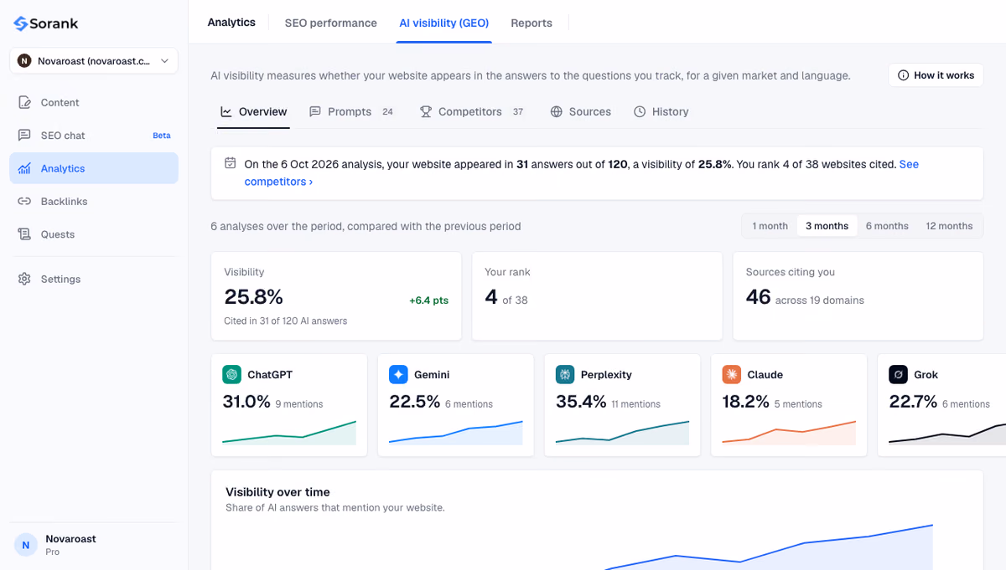Click the ChatGPT 31.0% visibility figure

246,402
